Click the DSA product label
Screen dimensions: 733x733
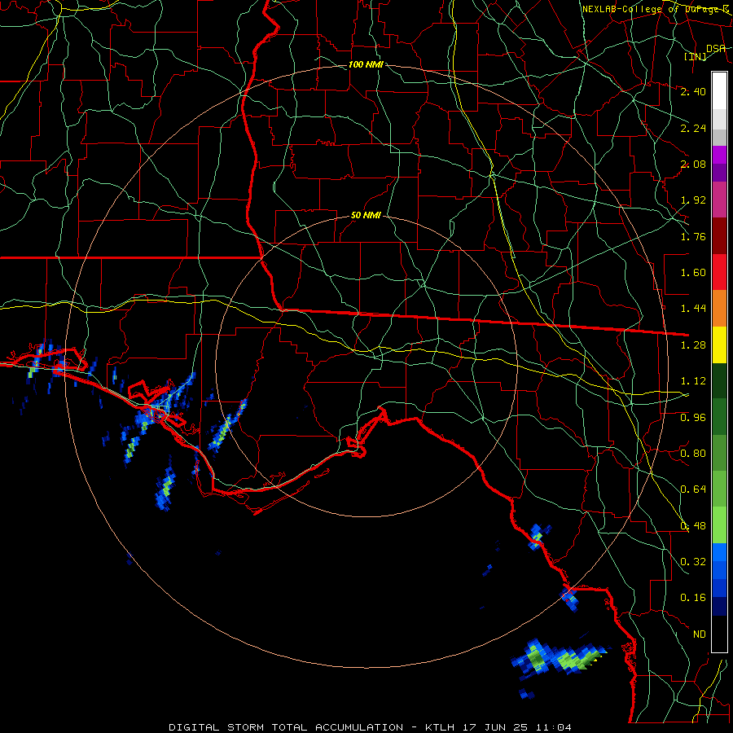point(716,49)
